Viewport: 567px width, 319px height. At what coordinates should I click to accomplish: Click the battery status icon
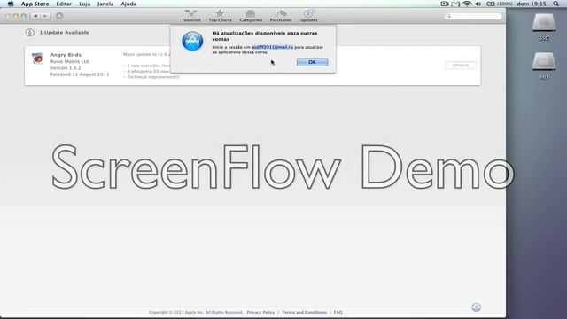point(500,4)
